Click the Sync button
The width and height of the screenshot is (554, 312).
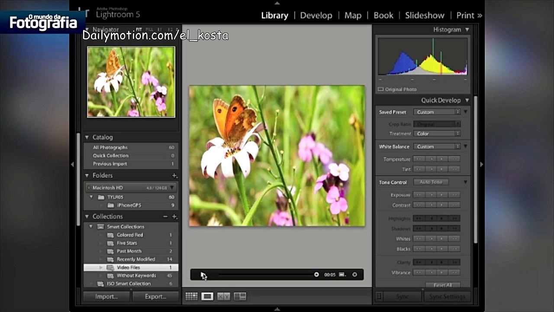pos(402,296)
